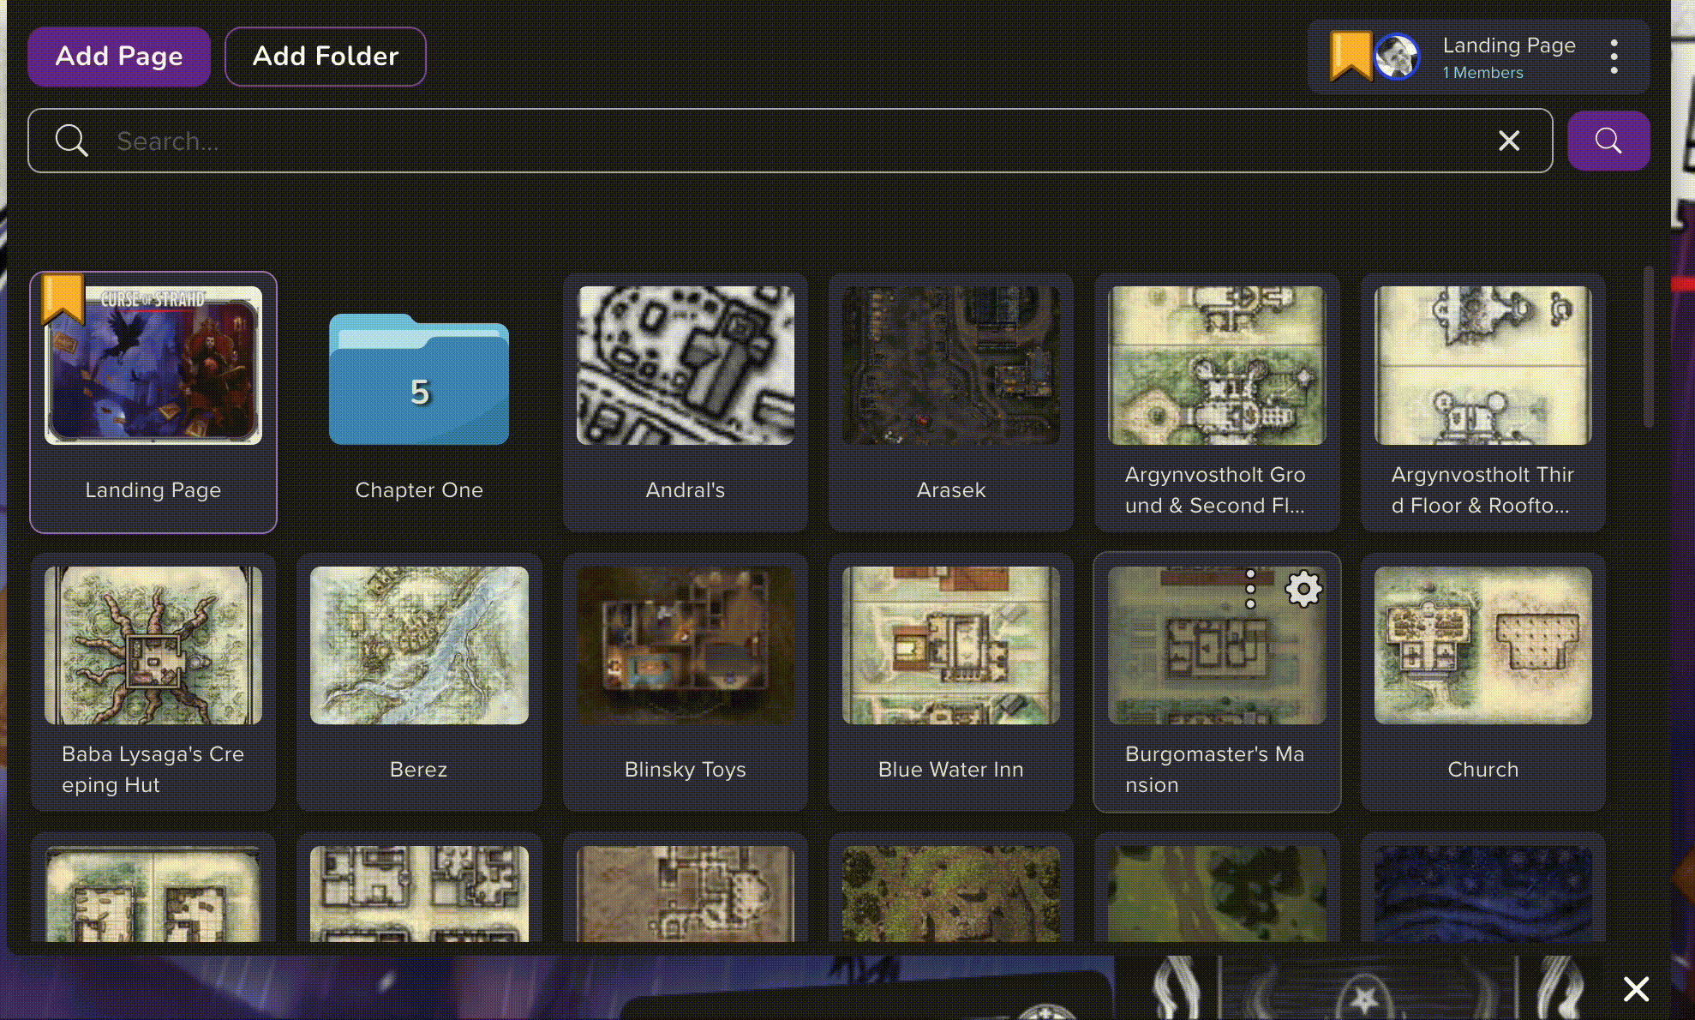Viewport: 1695px width, 1020px height.
Task: Open Landing Page header options menu
Action: coord(1614,57)
